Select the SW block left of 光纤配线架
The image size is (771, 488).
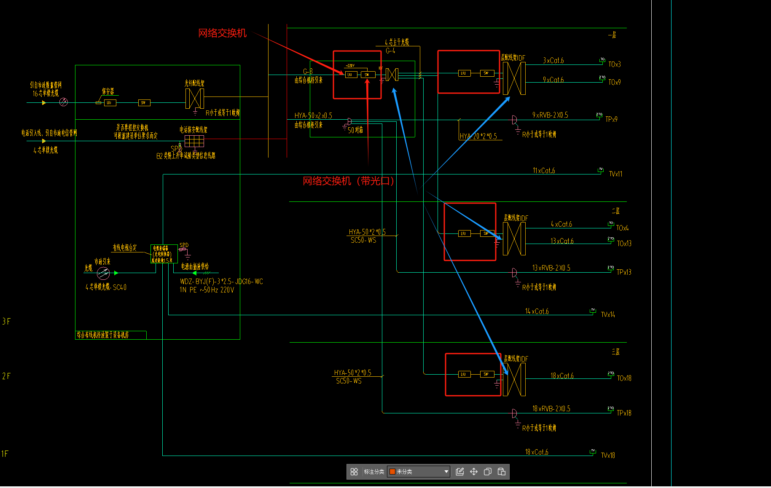[144, 103]
